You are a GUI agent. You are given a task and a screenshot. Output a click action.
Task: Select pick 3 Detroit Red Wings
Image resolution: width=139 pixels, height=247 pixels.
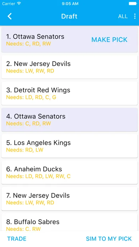[x=69, y=93]
